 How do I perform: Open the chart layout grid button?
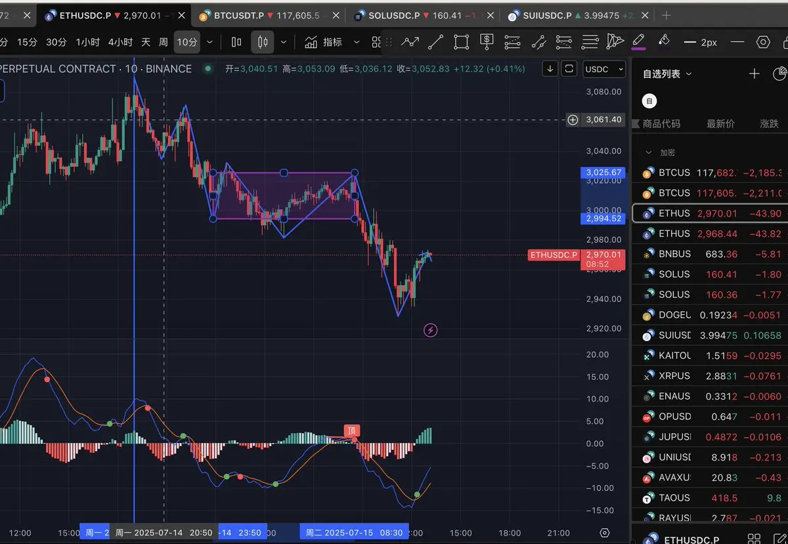tap(376, 42)
